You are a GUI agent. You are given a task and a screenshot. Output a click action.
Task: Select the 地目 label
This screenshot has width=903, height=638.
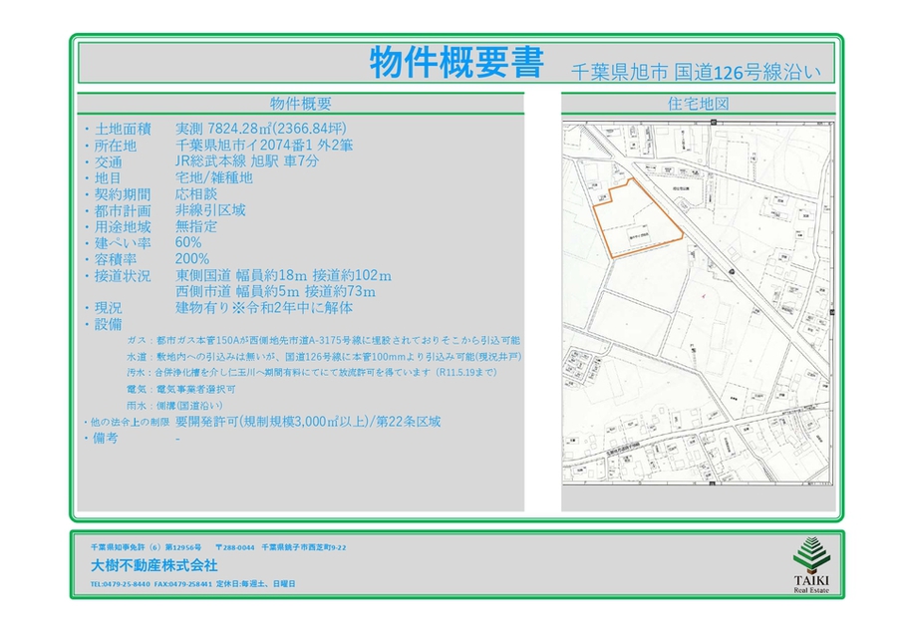coord(109,178)
